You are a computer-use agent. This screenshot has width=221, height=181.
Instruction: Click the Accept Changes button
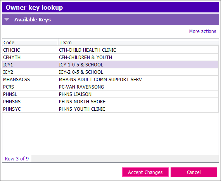click(x=145, y=172)
